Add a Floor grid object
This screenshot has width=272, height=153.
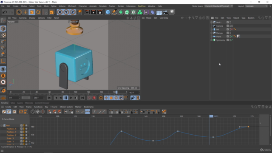(x=159, y=12)
